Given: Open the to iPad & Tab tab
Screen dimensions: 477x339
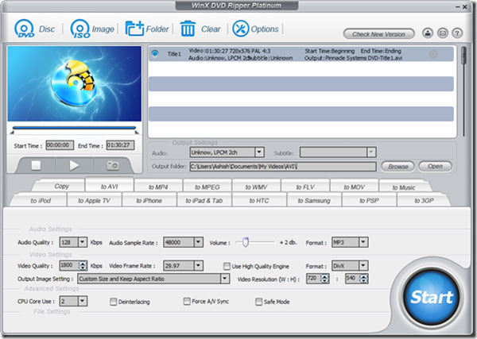Looking at the screenshot, I should pyautogui.click(x=204, y=201).
